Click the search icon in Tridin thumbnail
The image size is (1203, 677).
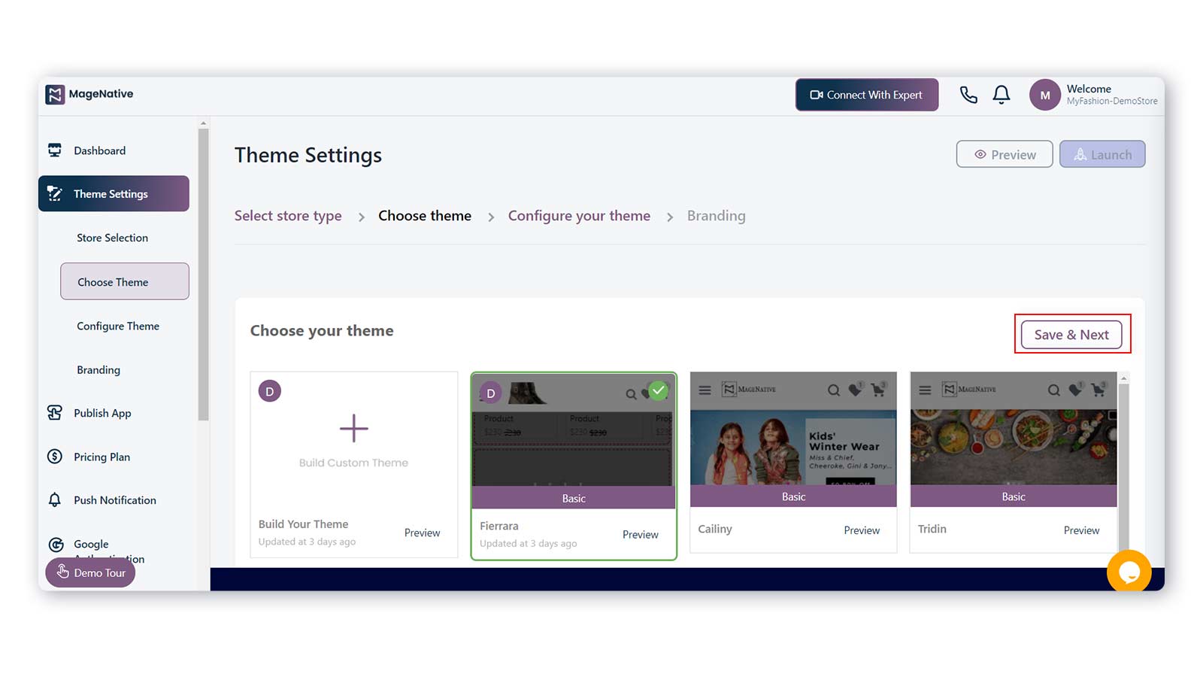click(x=1053, y=390)
